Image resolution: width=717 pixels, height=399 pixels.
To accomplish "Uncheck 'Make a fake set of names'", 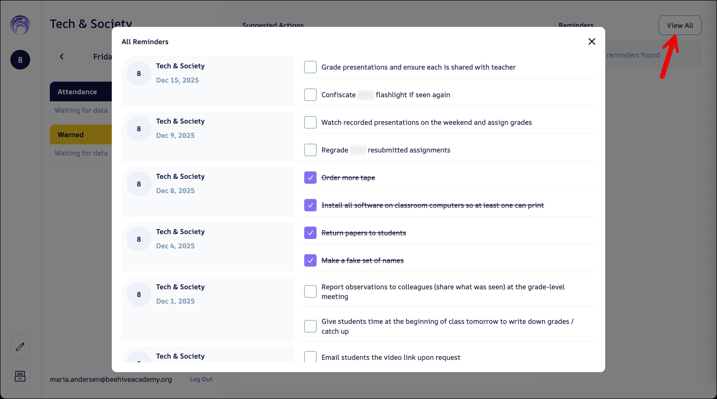I will 310,260.
